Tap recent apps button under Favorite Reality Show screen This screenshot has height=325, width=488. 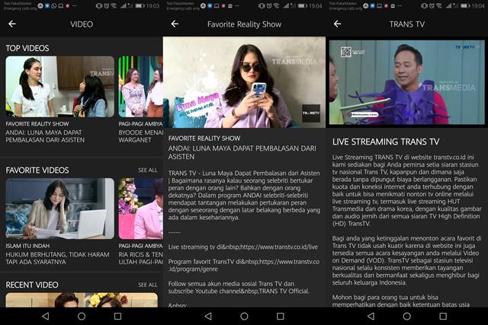coord(281,317)
